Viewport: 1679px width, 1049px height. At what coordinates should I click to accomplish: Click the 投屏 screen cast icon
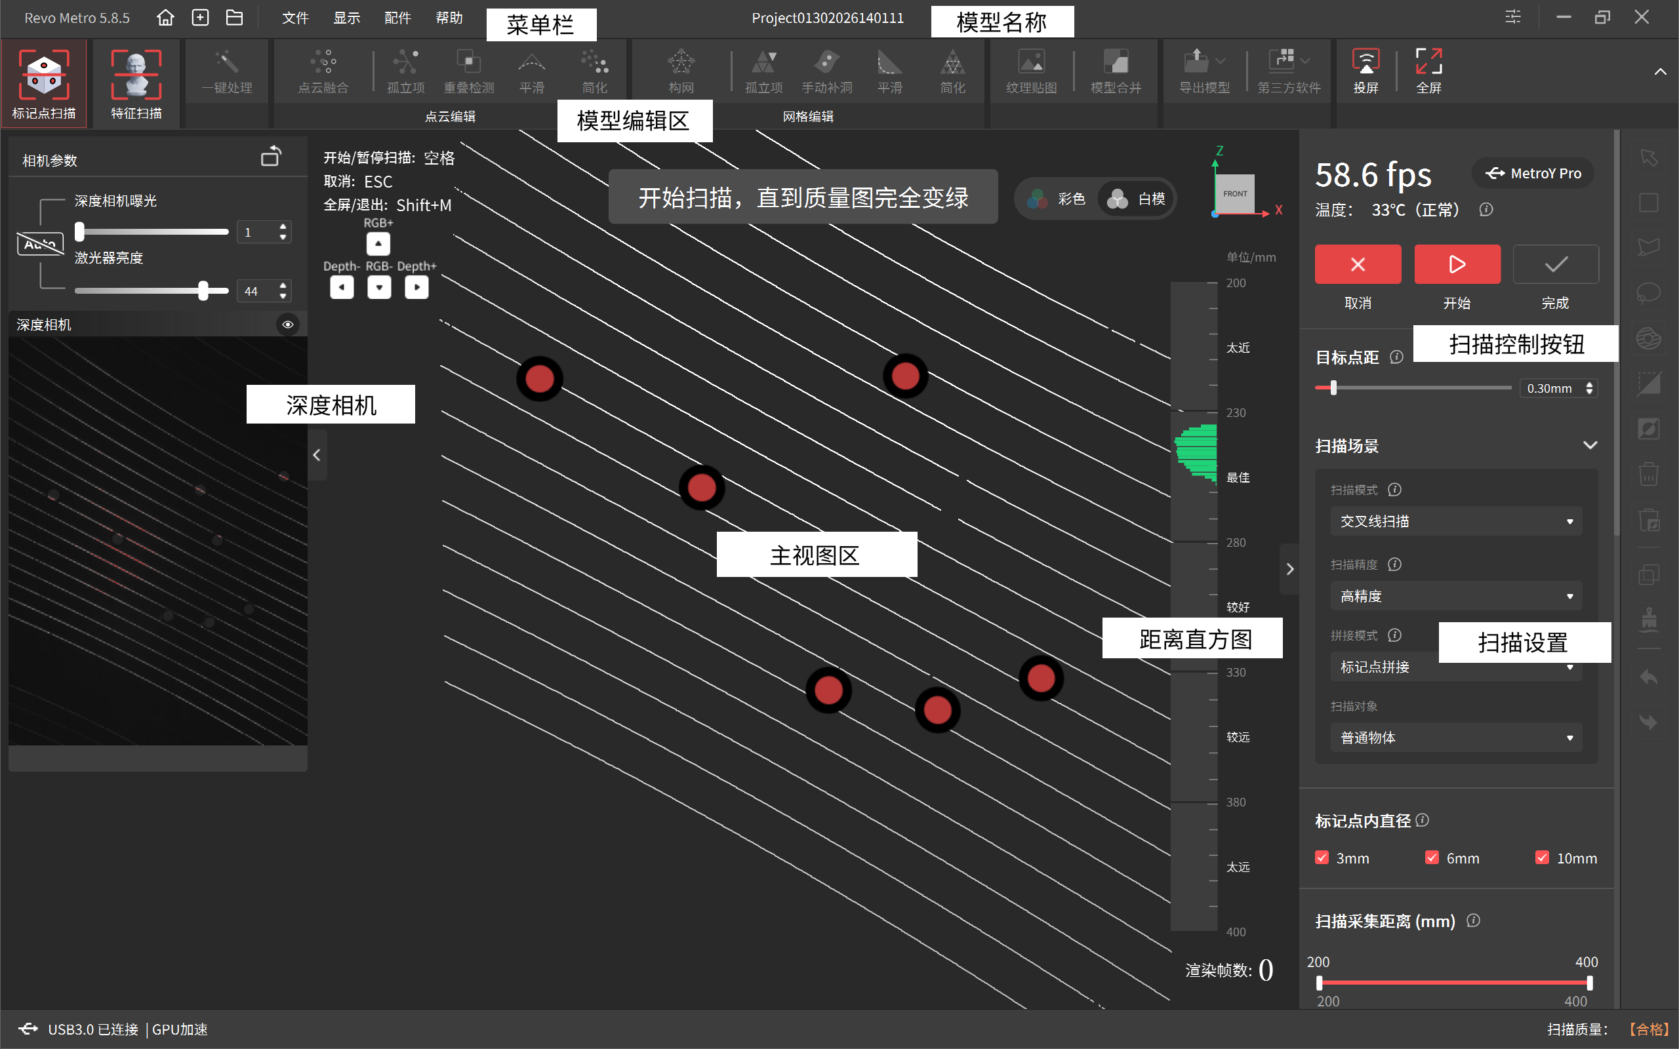tap(1365, 70)
